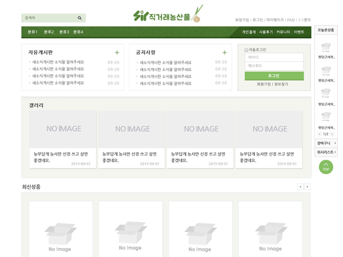Open 정보찾기 link below login button
The image size is (343, 257).
pyautogui.click(x=281, y=84)
